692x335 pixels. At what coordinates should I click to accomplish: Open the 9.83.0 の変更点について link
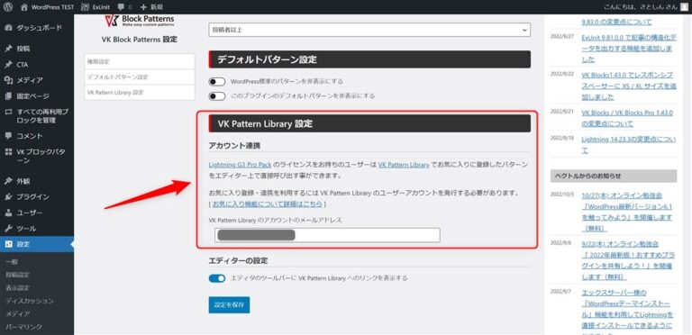(x=616, y=22)
